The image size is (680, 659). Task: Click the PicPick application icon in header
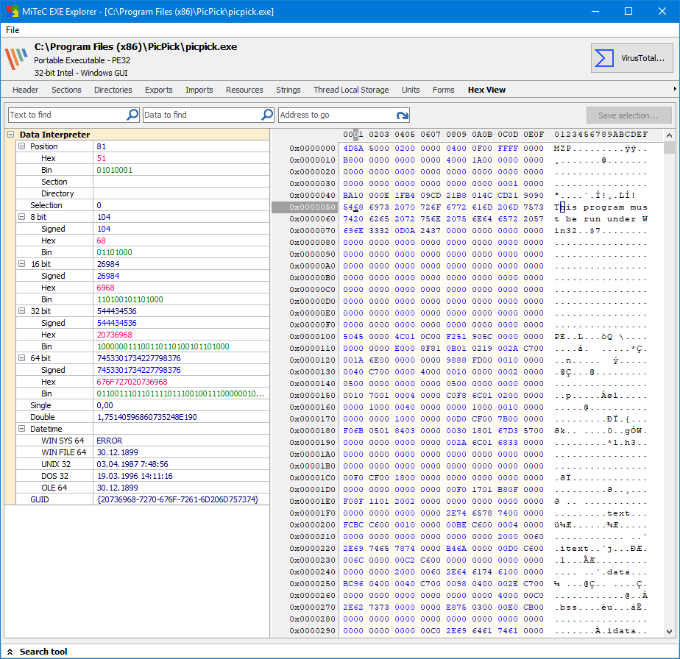click(16, 59)
